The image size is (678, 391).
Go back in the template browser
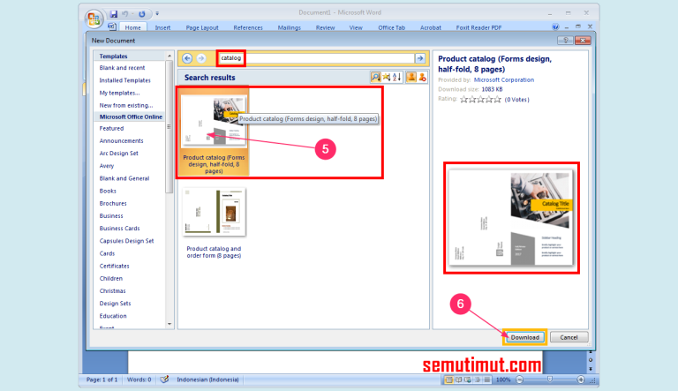pos(187,58)
